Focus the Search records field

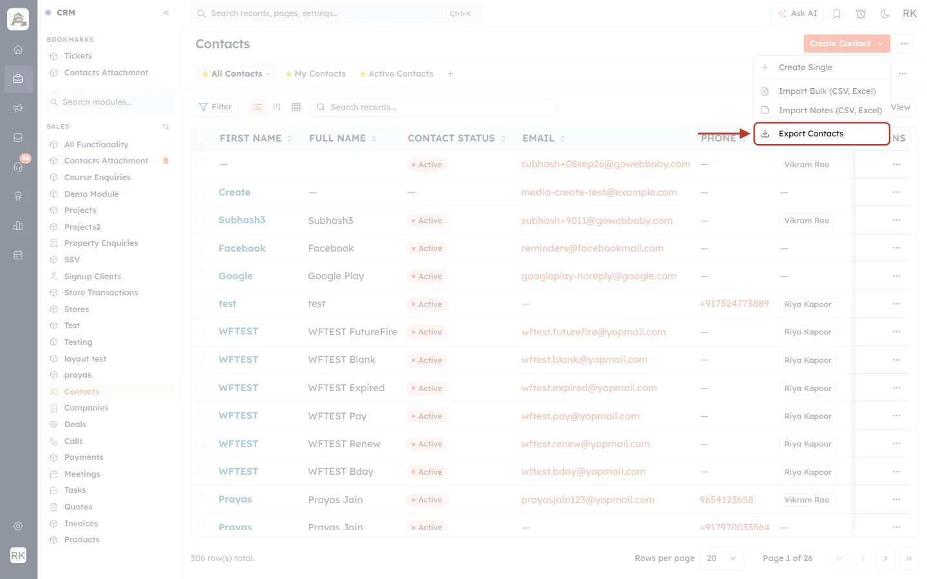(x=433, y=107)
